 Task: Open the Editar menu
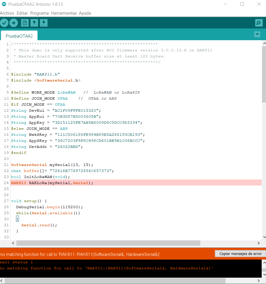click(22, 13)
